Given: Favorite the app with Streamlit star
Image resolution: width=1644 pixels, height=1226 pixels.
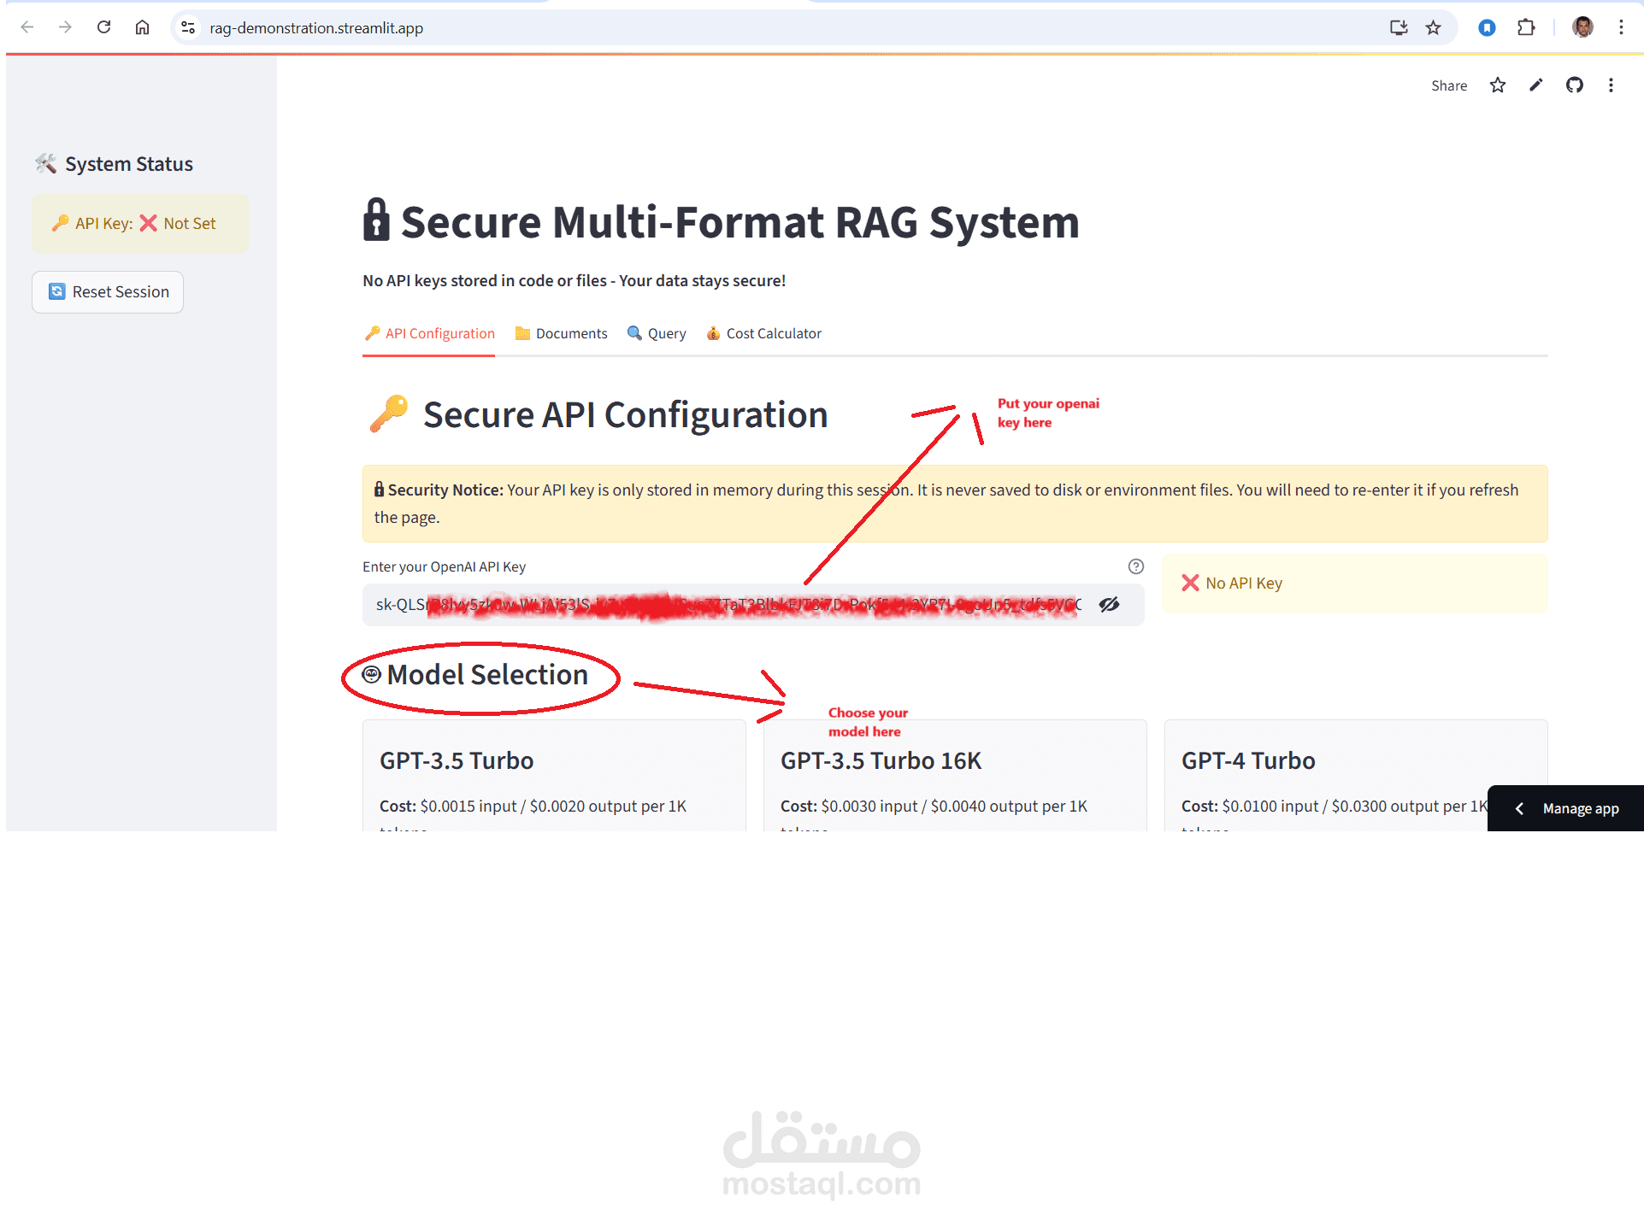Looking at the screenshot, I should click(1497, 85).
